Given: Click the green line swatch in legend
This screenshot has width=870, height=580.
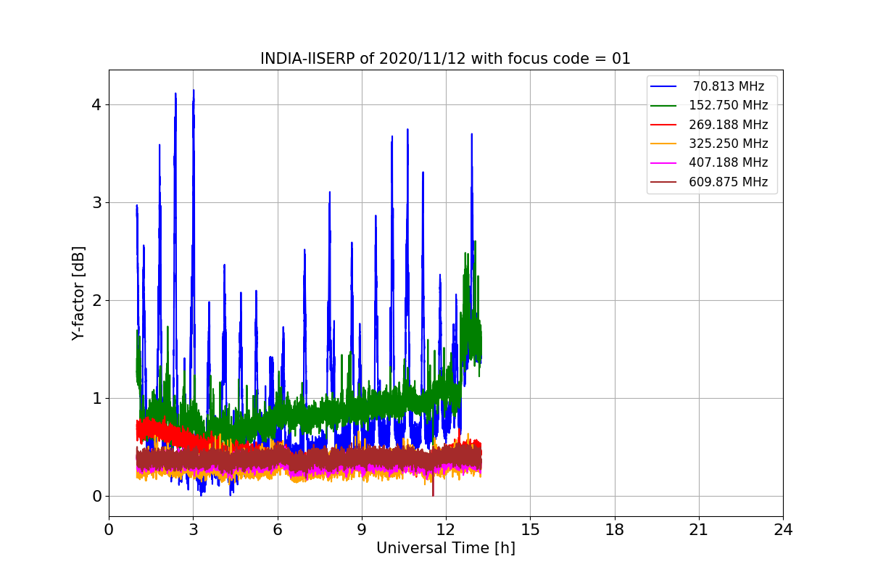Looking at the screenshot, I should pyautogui.click(x=664, y=105).
